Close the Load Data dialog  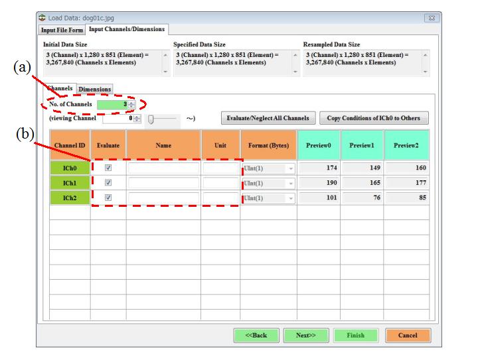[x=432, y=18]
